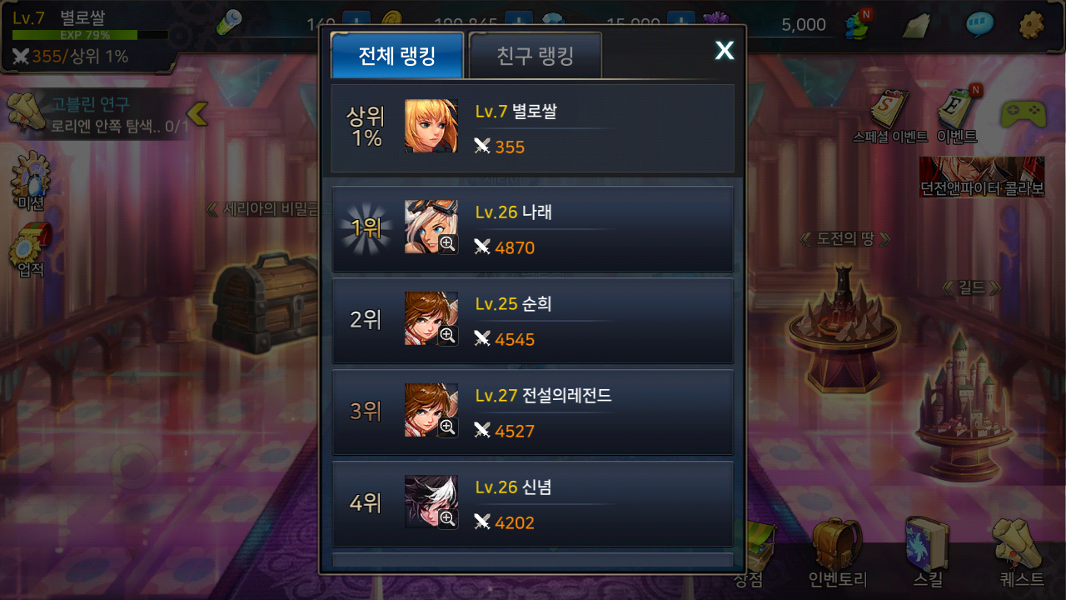Click the green gamepad icon

pyautogui.click(x=1023, y=113)
